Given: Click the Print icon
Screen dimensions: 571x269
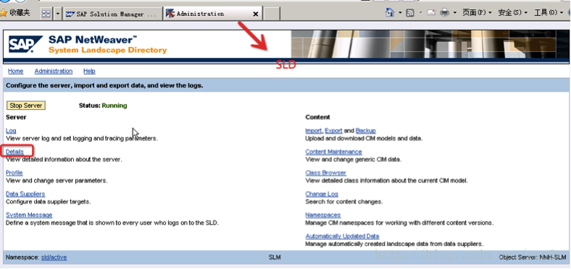Looking at the screenshot, I should click(445, 13).
